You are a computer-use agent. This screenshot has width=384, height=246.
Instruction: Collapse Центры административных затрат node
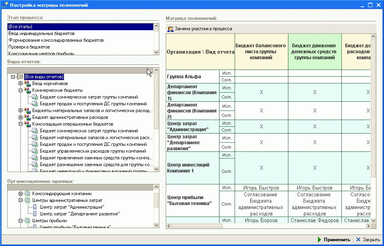click(x=21, y=201)
